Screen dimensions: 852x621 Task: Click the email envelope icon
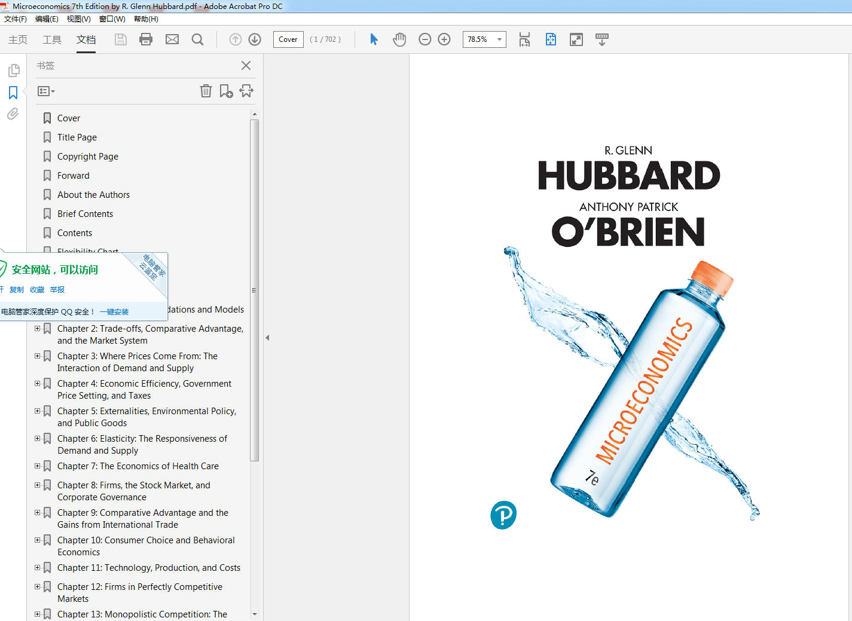tap(172, 39)
